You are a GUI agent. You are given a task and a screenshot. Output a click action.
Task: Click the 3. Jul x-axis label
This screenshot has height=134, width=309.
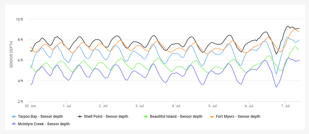point(140,106)
